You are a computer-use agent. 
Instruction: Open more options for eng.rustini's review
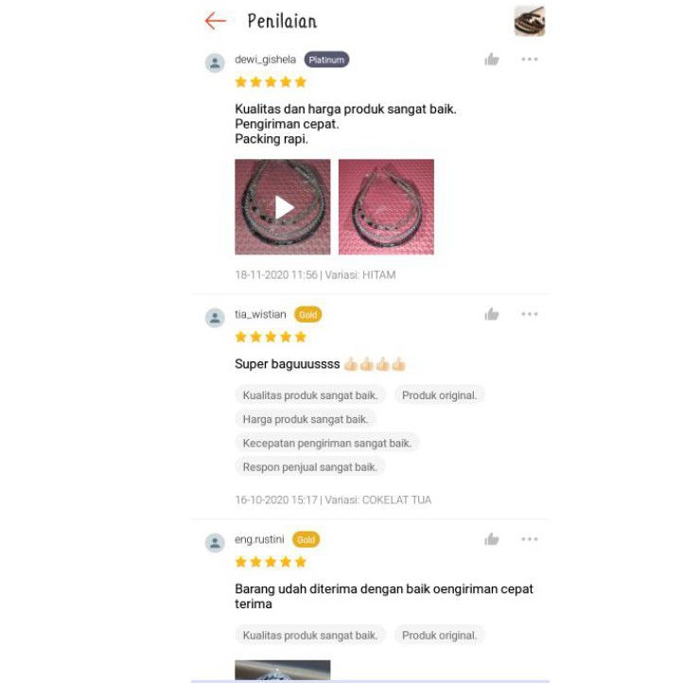[529, 539]
